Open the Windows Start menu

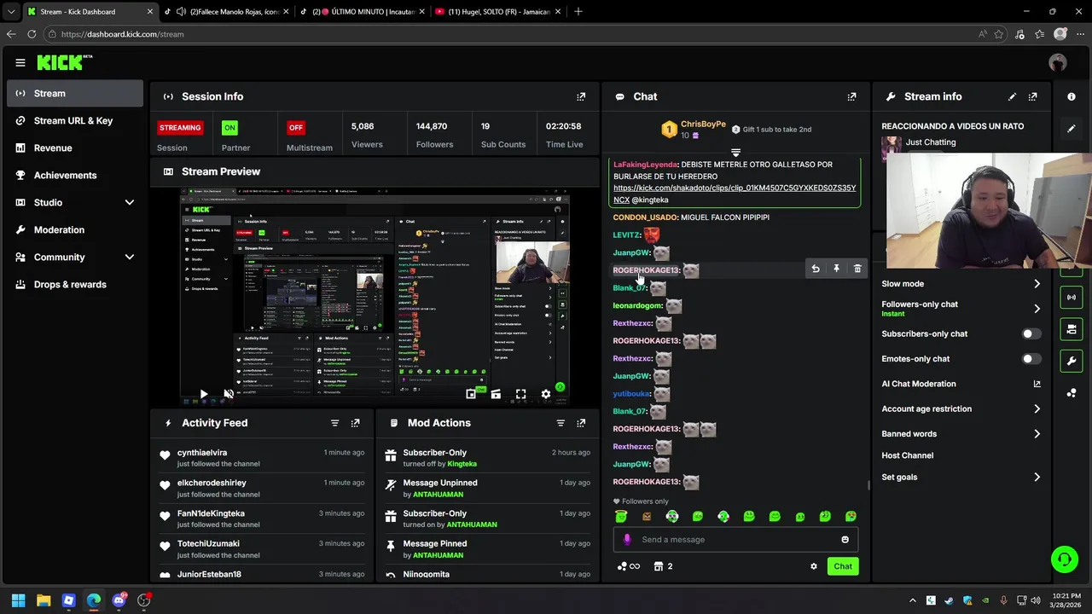19,600
